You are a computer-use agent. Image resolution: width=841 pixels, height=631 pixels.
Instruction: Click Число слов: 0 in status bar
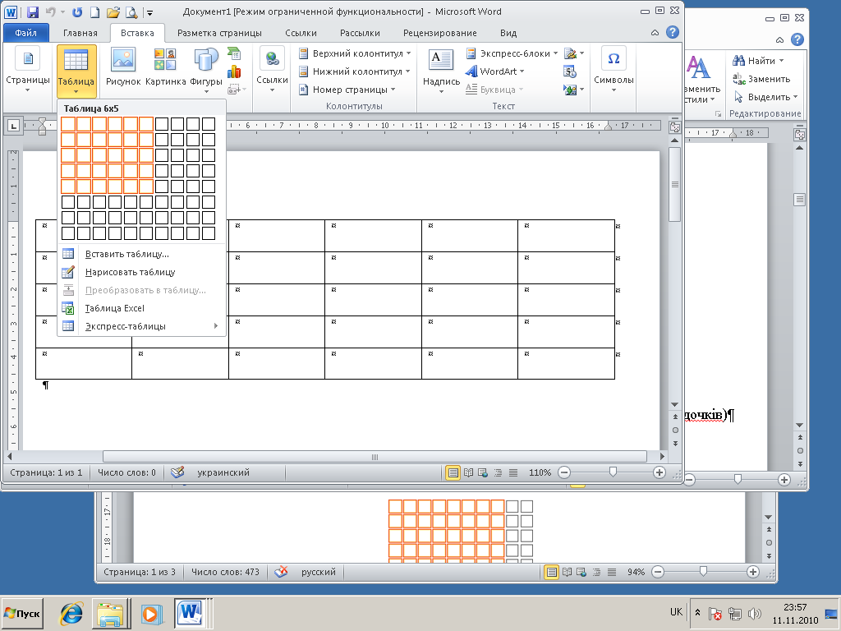[x=126, y=472]
